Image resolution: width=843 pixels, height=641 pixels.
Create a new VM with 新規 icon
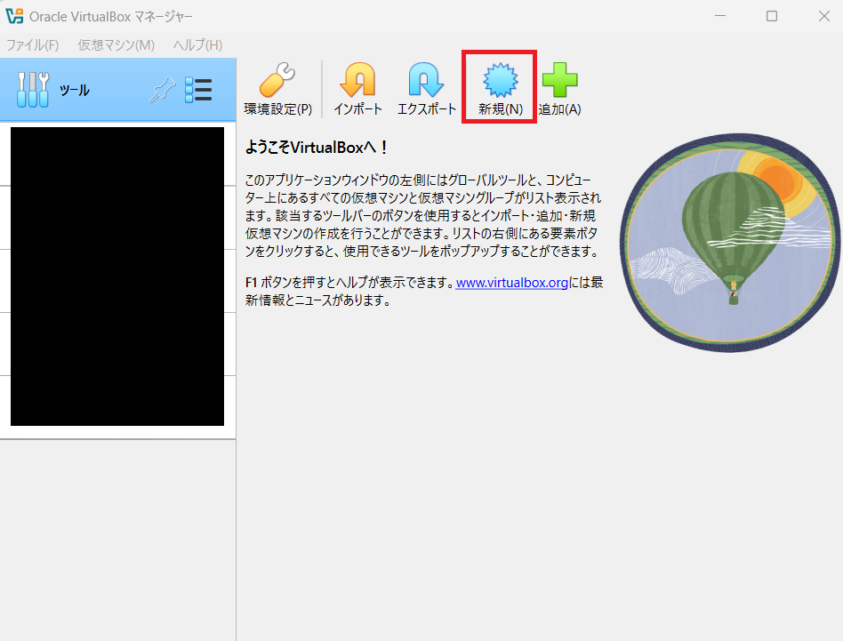[x=500, y=82]
